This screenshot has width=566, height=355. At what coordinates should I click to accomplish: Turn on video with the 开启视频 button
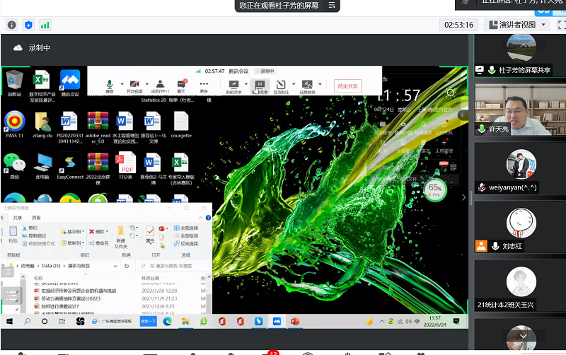[134, 86]
